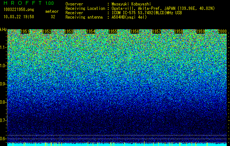This screenshot has height=146, width=230.
Task: Click the 2000 time marker
Action: coord(222,31)
